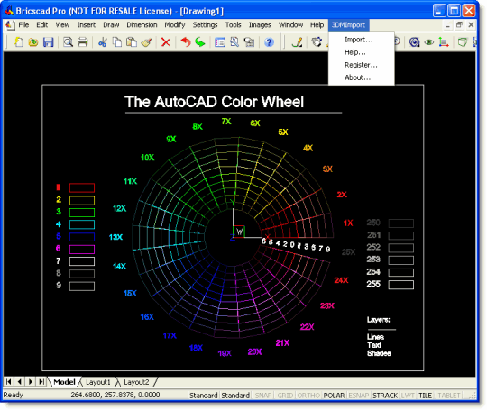Restore down the inner drawing window
Viewport: 487px width, 410px height.
click(x=459, y=25)
